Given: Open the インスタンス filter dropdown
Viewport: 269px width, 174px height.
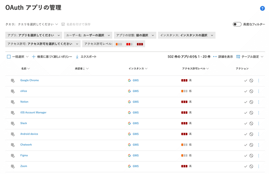Looking at the screenshot, I should 187,35.
